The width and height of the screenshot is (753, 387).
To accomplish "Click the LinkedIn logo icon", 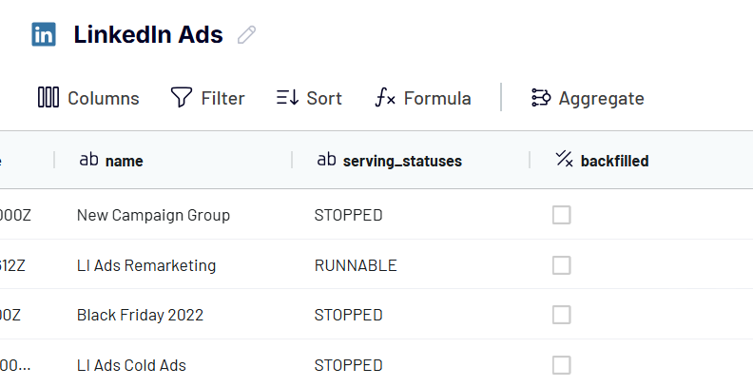I will click(44, 34).
